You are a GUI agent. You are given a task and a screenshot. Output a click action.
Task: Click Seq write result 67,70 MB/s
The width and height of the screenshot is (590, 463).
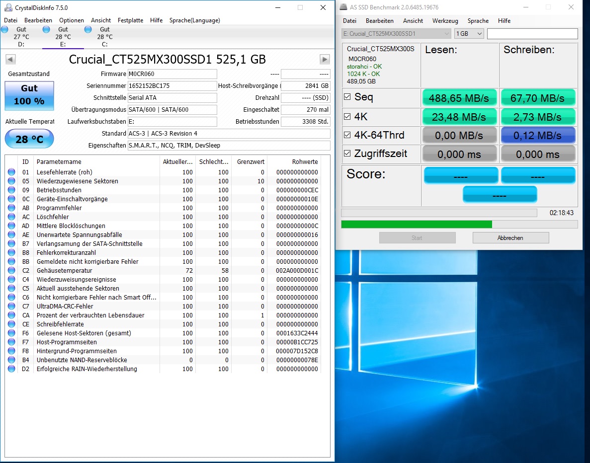click(x=538, y=98)
